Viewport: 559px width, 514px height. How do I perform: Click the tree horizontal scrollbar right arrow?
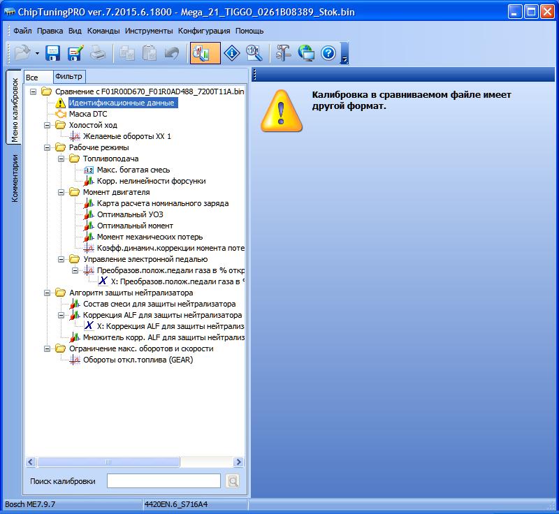pyautogui.click(x=238, y=462)
